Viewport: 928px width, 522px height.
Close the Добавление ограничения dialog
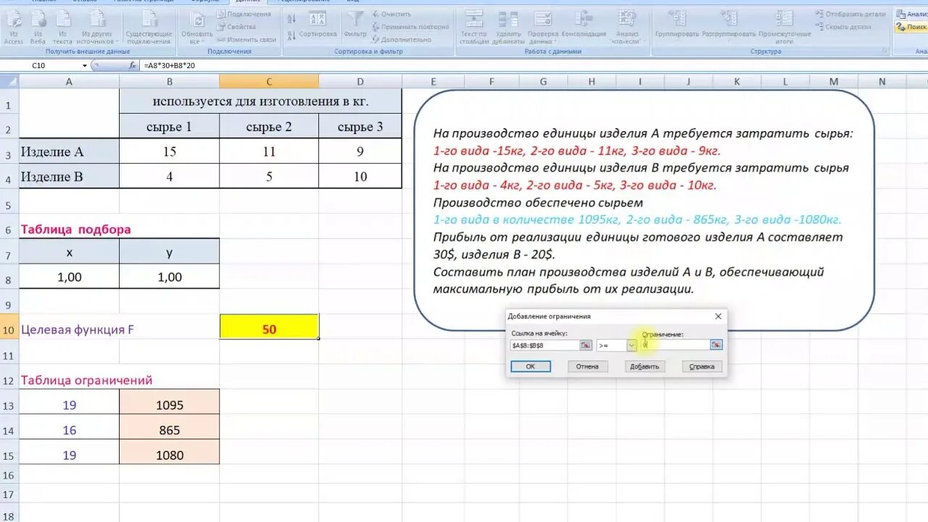tap(718, 316)
